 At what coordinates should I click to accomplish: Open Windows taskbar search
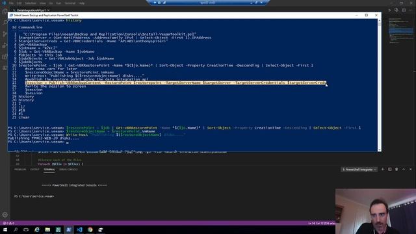tap(16, 229)
